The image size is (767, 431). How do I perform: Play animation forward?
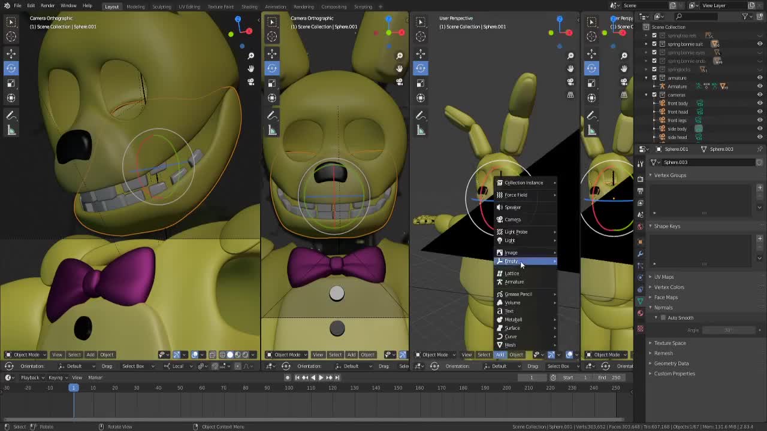coord(321,377)
